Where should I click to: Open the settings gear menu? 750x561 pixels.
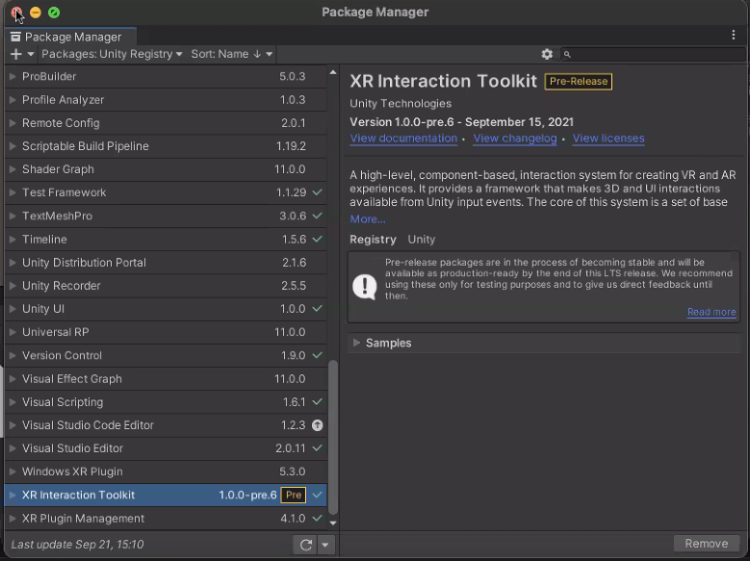547,54
